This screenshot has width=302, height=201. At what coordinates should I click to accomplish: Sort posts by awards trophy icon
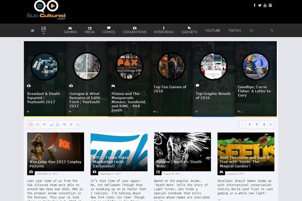(71, 125)
